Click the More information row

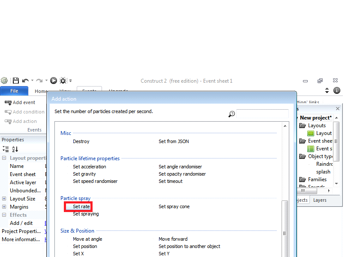point(23,239)
